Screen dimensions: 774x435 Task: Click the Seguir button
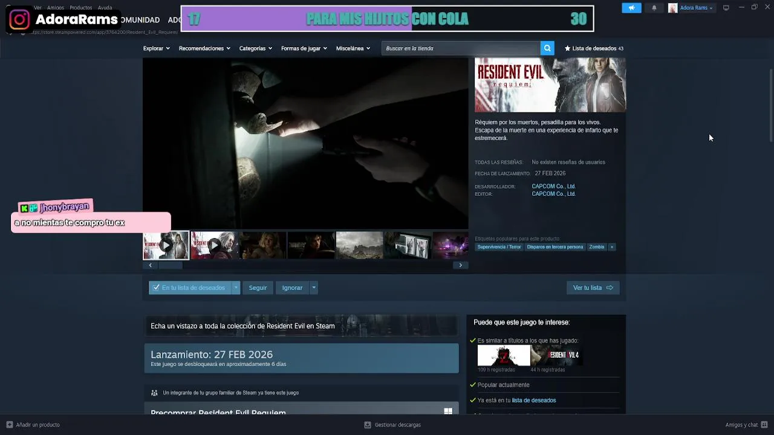258,288
